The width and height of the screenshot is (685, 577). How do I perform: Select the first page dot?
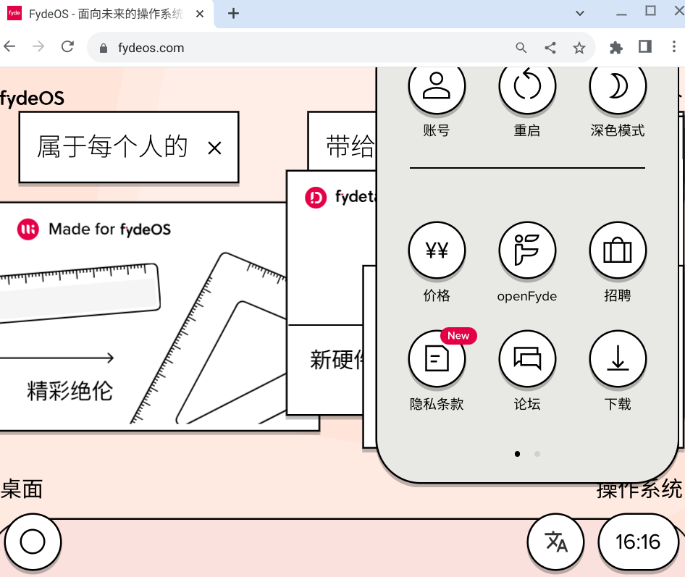point(517,454)
